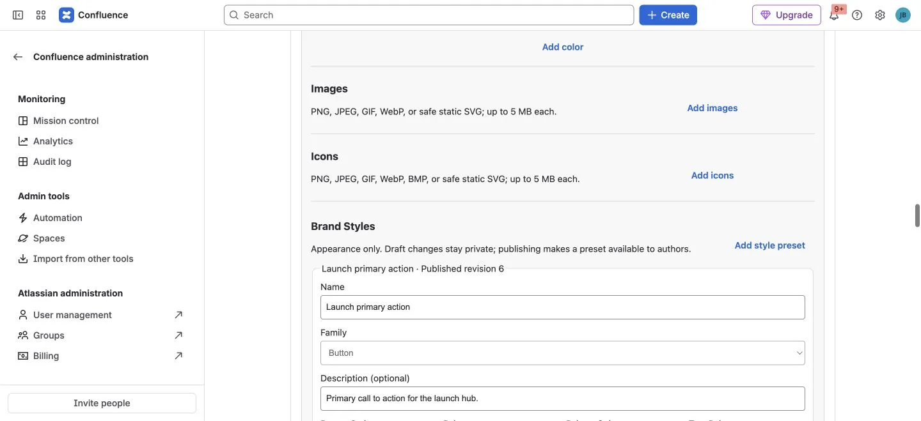921x421 pixels.
Task: Click the external link arrow next to User management
Action: point(178,315)
